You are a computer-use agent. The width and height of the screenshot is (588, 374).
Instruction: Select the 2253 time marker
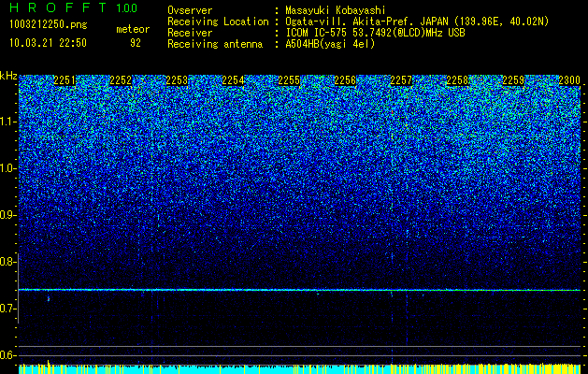coord(177,80)
